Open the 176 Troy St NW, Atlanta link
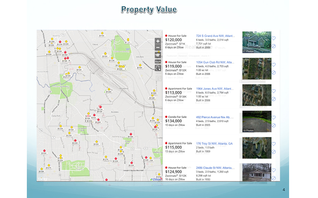Image resolution: width=318 pixels, height=198 pixels. (214, 144)
